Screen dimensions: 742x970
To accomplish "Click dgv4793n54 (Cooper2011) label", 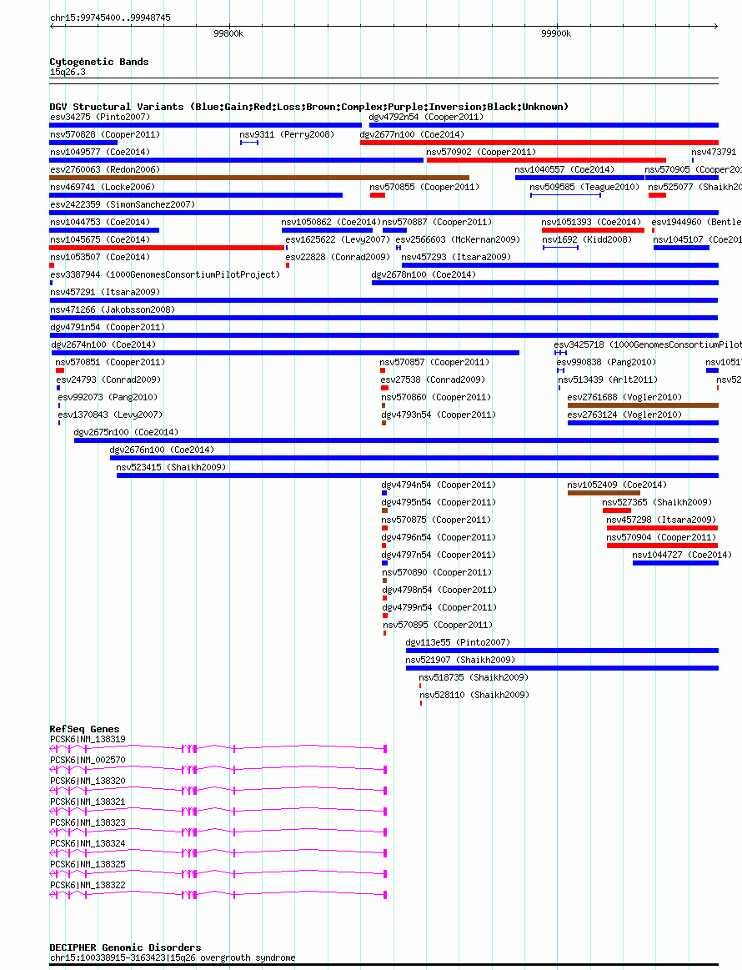I will (439, 415).
